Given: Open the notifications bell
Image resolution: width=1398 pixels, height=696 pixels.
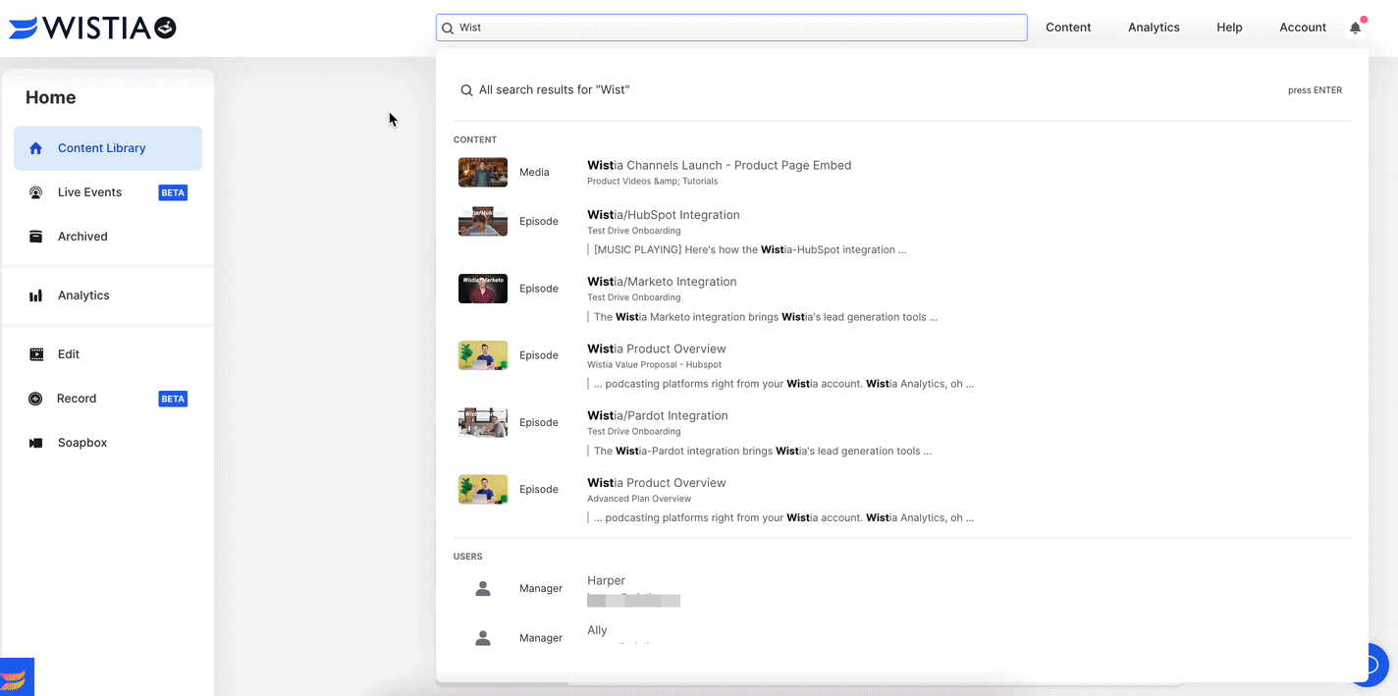Looking at the screenshot, I should (1356, 27).
